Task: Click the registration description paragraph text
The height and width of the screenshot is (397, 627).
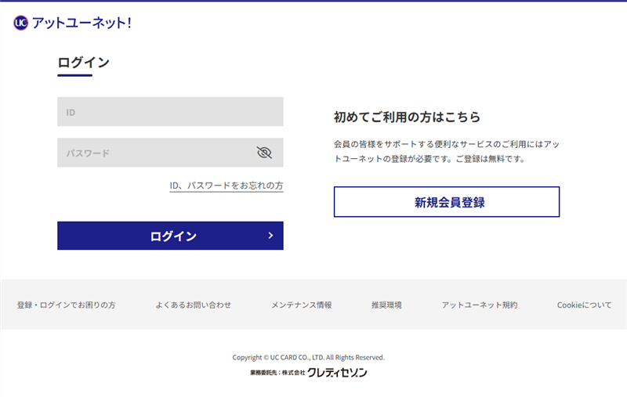Action: (x=446, y=152)
